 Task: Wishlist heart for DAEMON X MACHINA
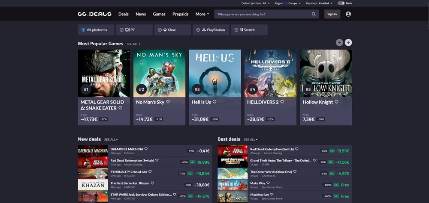(146, 149)
